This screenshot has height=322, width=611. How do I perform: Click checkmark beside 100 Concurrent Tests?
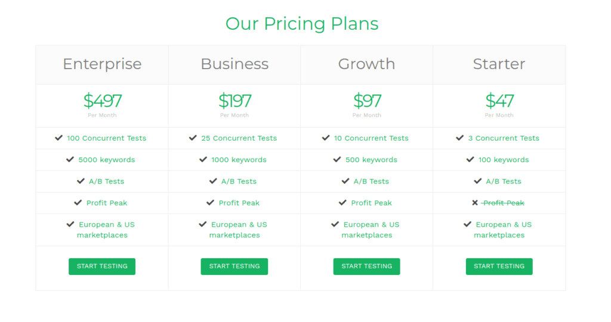pyautogui.click(x=59, y=138)
